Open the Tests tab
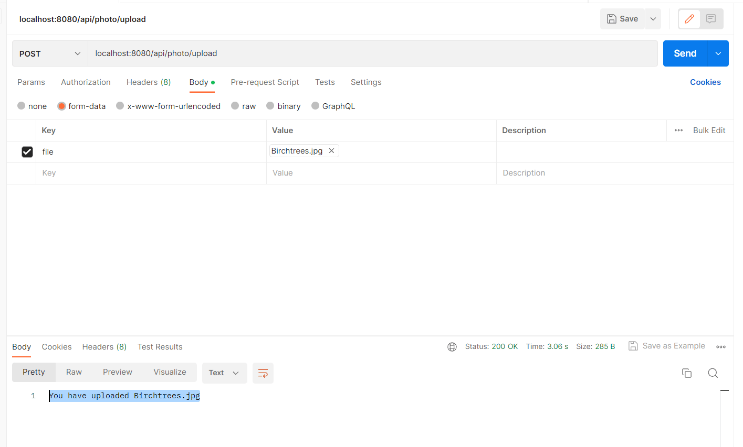Viewport: 743px width, 447px height. (325, 82)
